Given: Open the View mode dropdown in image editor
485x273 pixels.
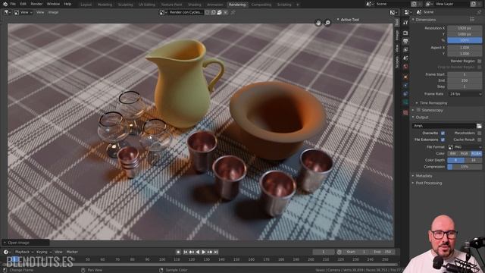Looking at the screenshot, I should [23, 12].
